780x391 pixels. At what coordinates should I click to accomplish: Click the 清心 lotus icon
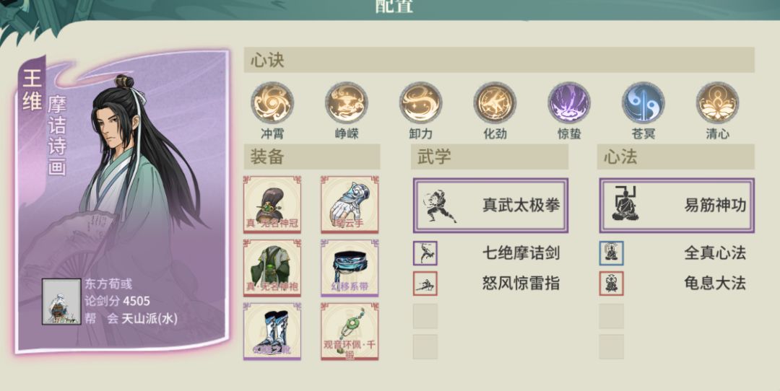[x=717, y=103]
